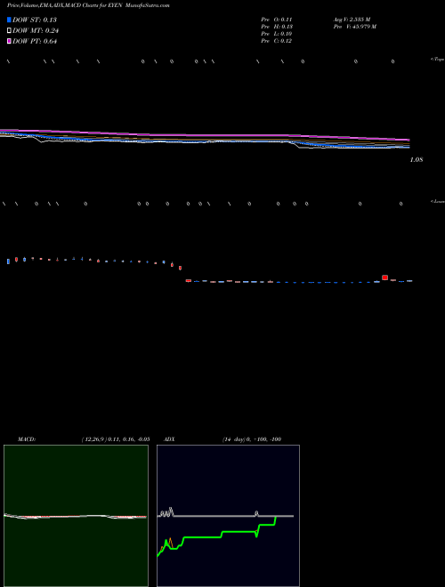The height and width of the screenshot is (587, 445).
Task: Click the magenta DOW PT average line in the chart
Action: (205, 135)
